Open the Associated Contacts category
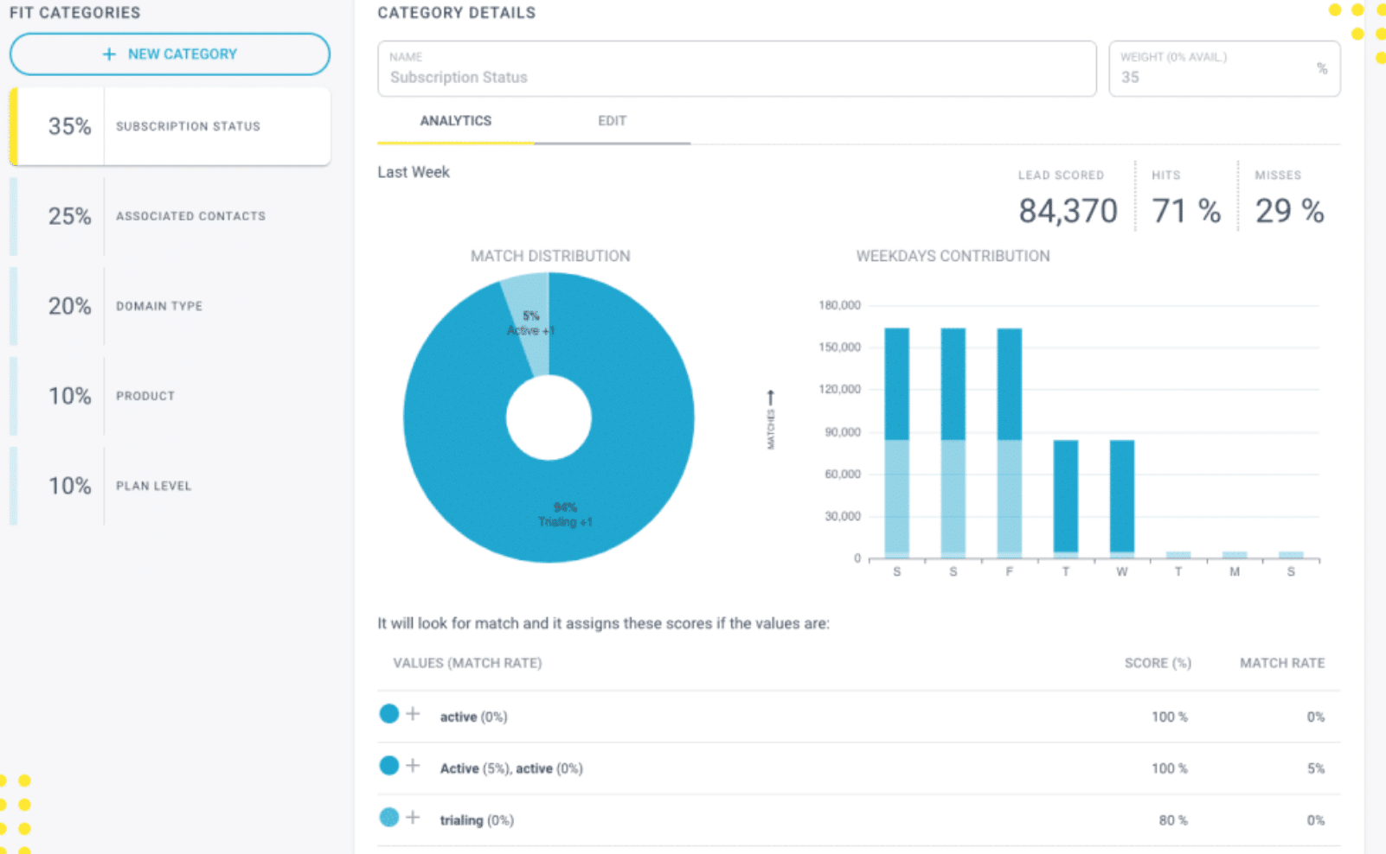Screen dimensions: 1386x854 [x=170, y=216]
